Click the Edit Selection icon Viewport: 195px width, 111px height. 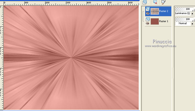coord(163,2)
